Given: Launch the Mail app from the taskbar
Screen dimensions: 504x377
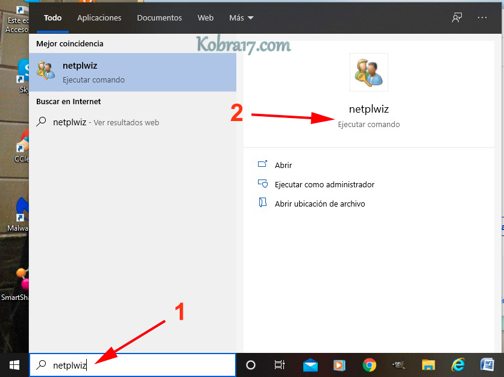Looking at the screenshot, I should (310, 365).
